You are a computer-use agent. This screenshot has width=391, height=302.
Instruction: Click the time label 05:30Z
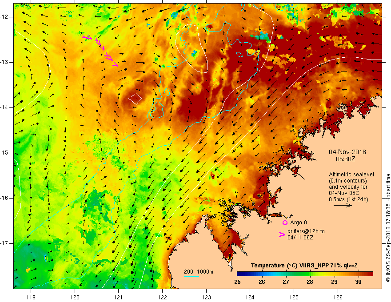(x=345, y=159)
